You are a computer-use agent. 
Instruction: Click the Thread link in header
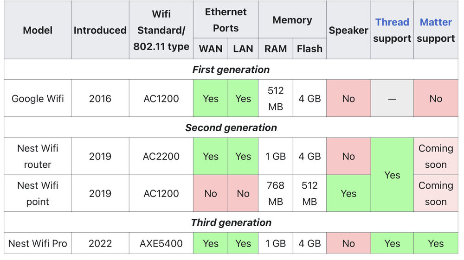click(392, 22)
